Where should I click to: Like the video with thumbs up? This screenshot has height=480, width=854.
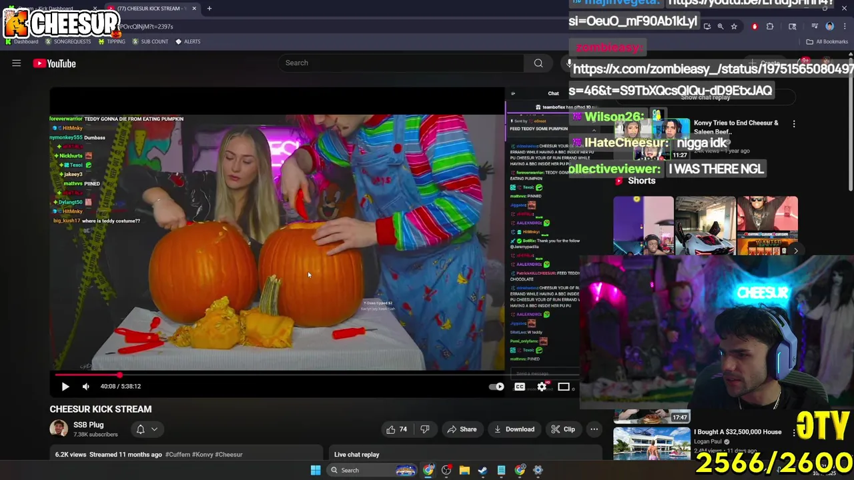398,429
